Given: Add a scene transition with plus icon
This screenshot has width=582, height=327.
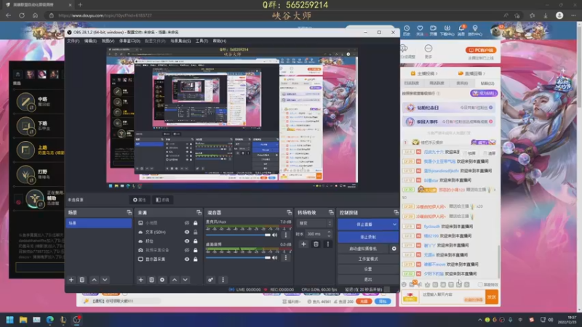Looking at the screenshot, I should (x=303, y=244).
